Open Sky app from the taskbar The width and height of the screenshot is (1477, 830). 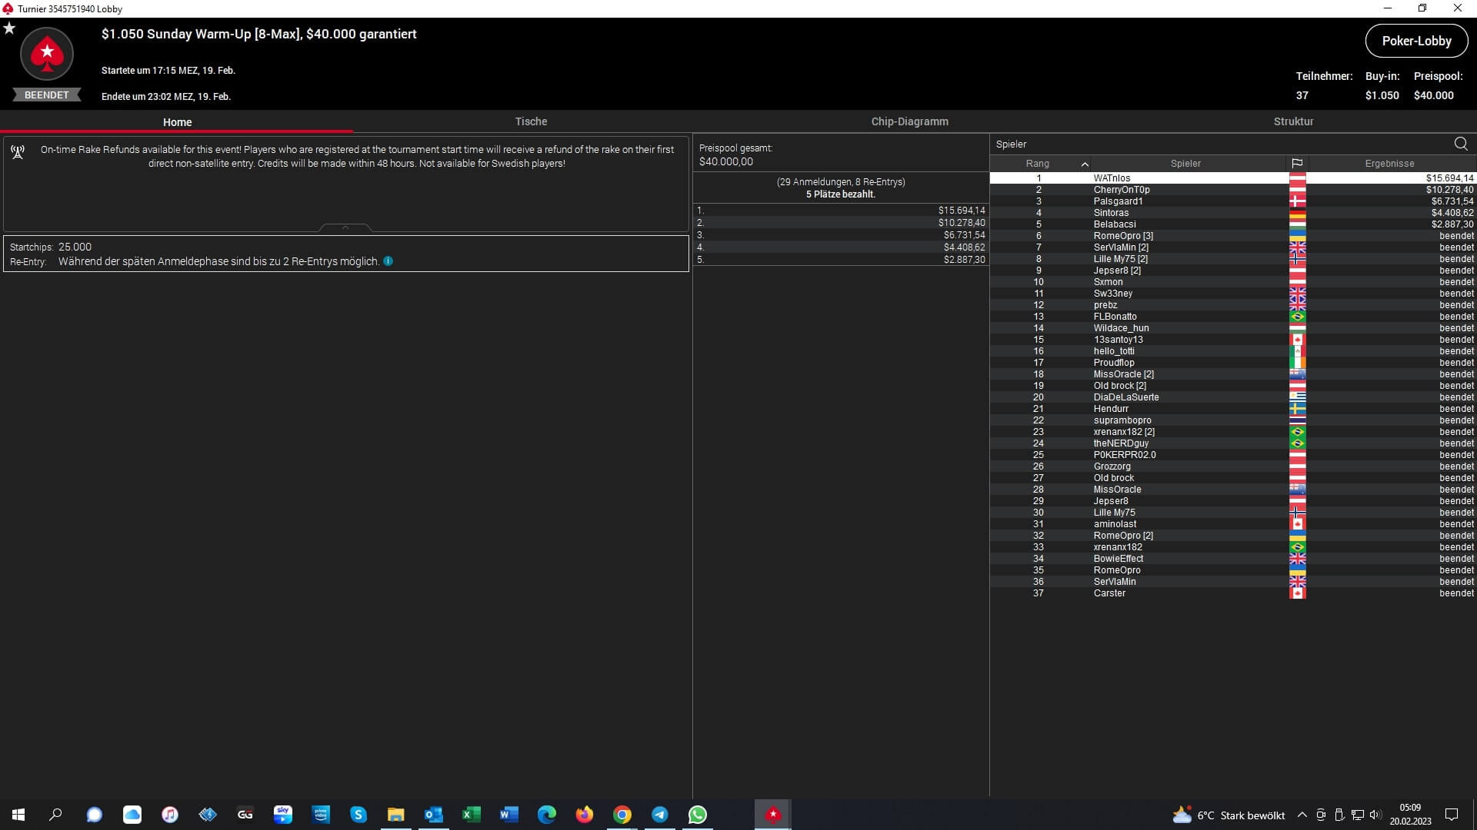click(283, 815)
